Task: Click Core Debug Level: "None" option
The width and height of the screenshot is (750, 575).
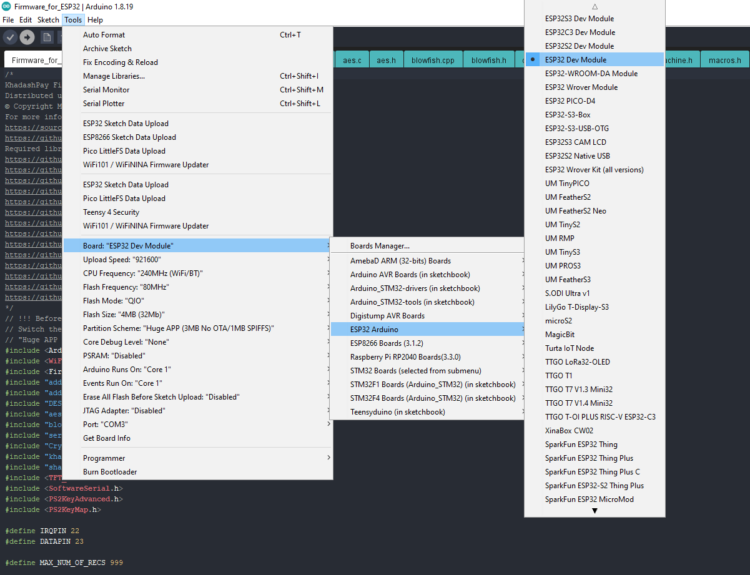Action: point(198,342)
